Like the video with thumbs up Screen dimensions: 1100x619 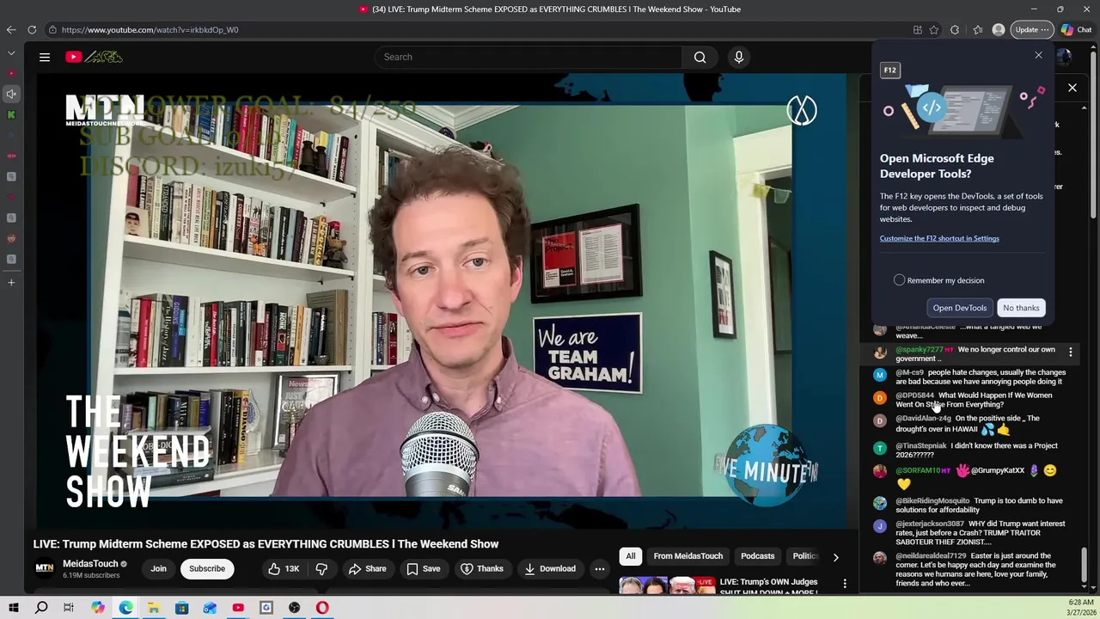click(283, 568)
